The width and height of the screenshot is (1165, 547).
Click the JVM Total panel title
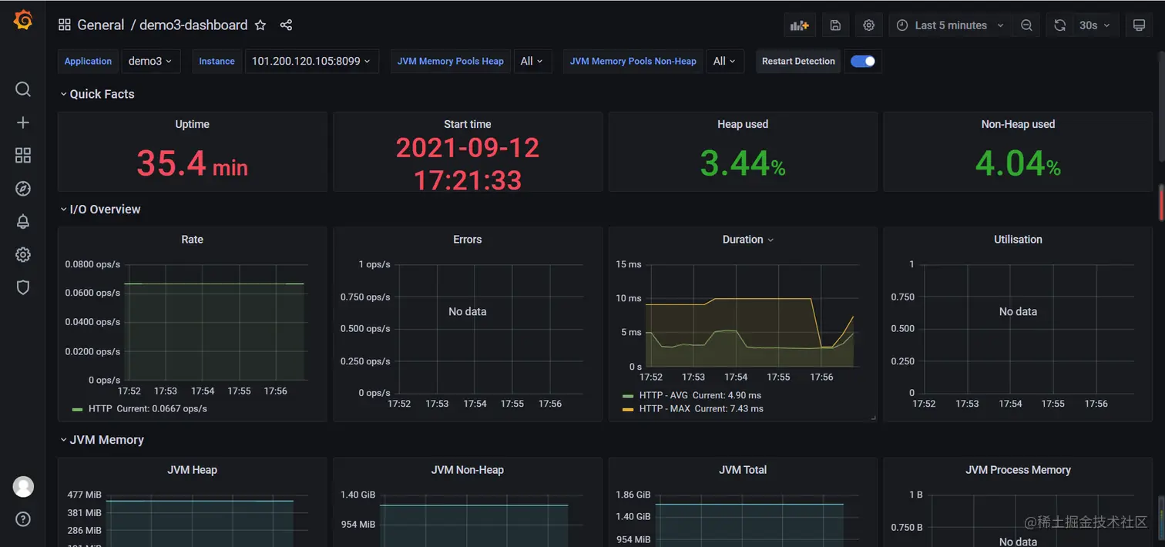coord(743,470)
